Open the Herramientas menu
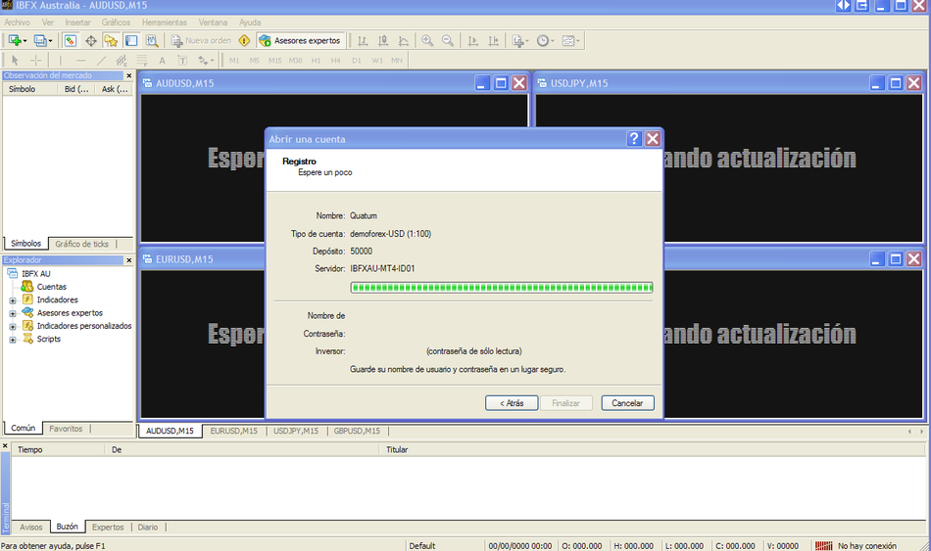 (164, 22)
